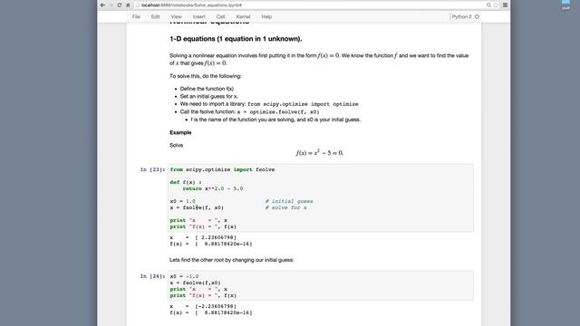Screen dimensions: 580x326
Task: Open the View menu
Action: (x=176, y=16)
